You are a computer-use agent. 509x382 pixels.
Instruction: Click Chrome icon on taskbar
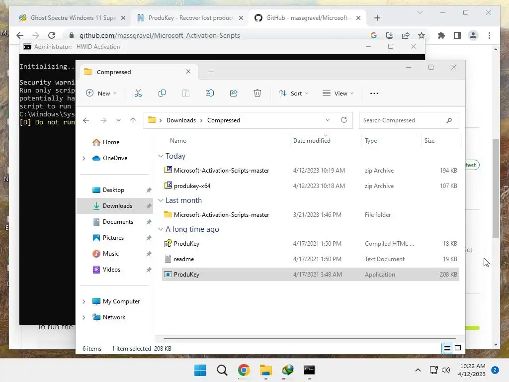point(244,370)
